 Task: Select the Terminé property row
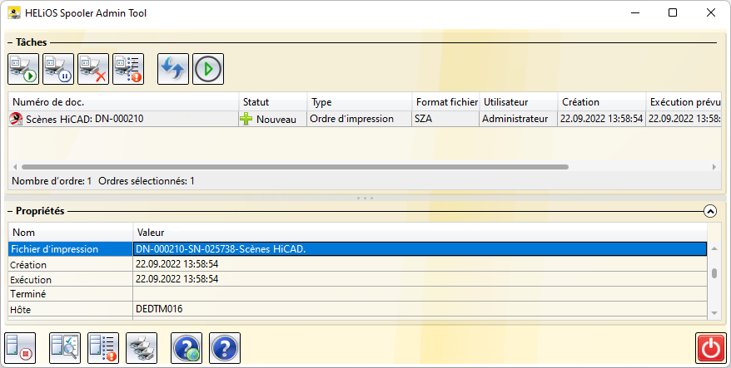357,294
